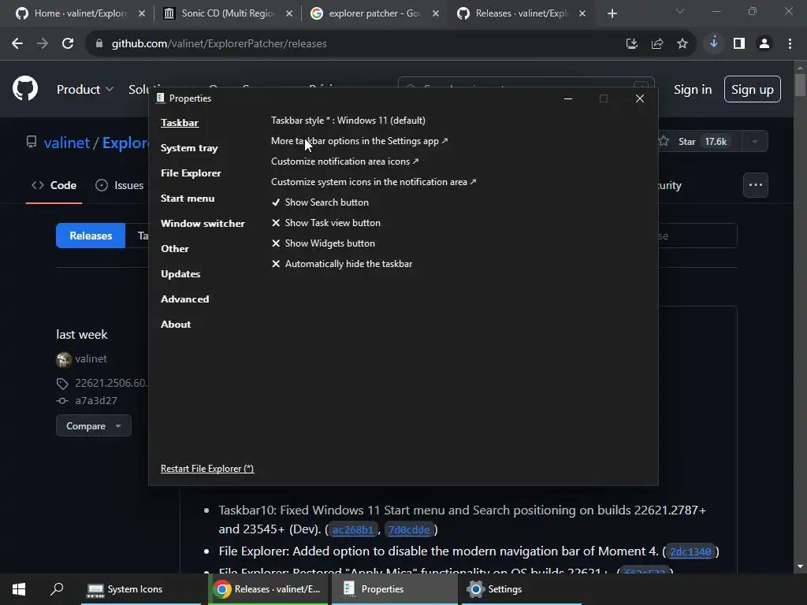Image resolution: width=807 pixels, height=605 pixels.
Task: Toggle Automatically hide the taskbar
Action: [342, 264]
